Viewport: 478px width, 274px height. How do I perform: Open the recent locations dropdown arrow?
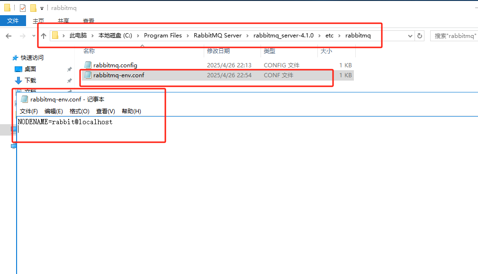click(34, 36)
